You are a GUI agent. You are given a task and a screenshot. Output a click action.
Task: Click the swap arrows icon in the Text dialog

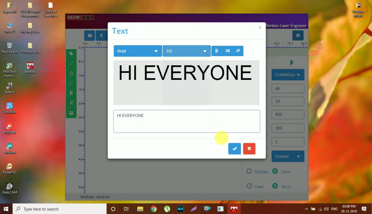click(238, 51)
